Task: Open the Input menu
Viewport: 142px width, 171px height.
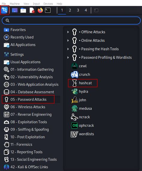Action: coord(36,4)
